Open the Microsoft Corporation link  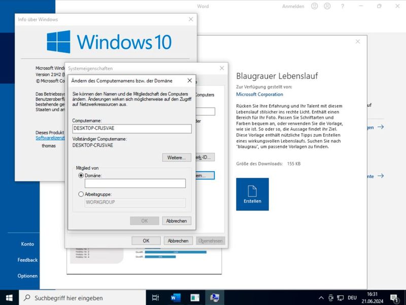(x=259, y=94)
